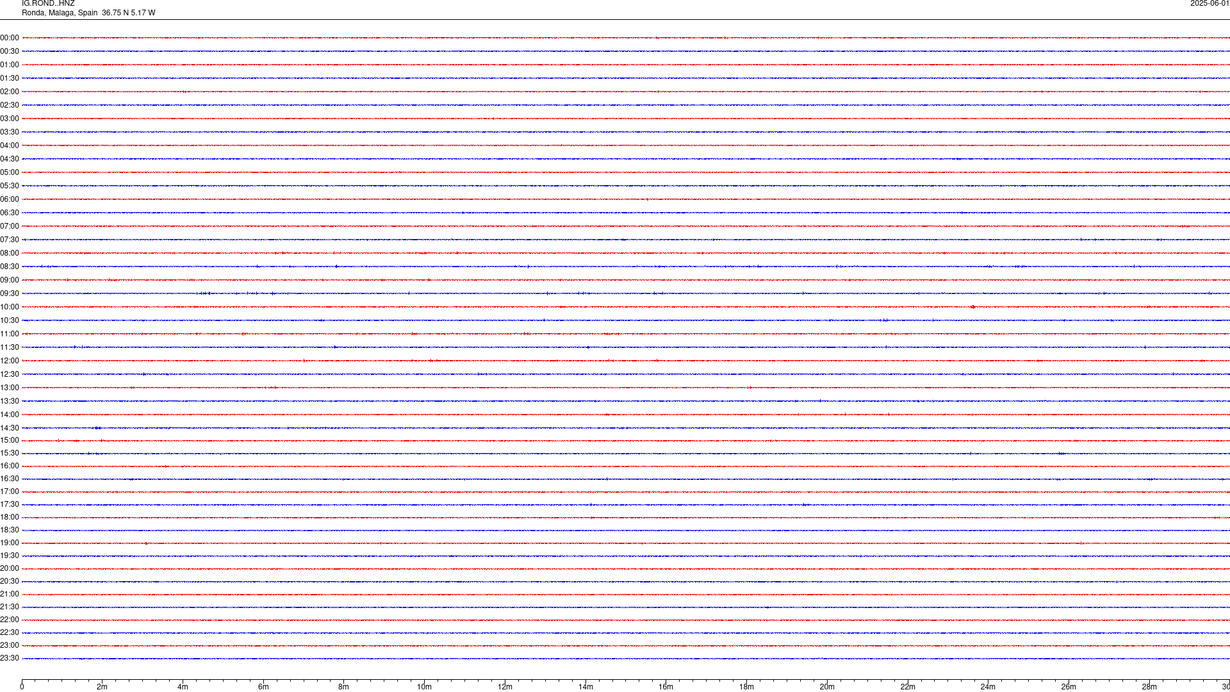
Task: Select the 03:00 time row label
Action: tap(10, 119)
